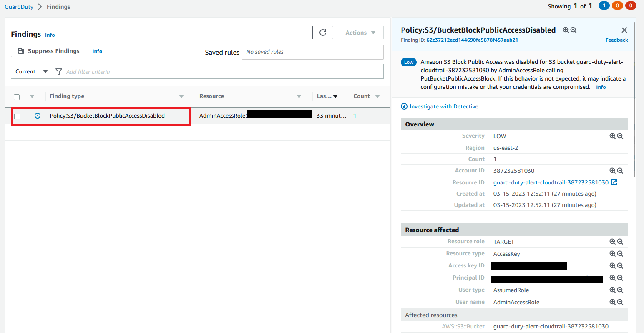The image size is (644, 333).
Task: Click the 33 minut... last seen cell
Action: [x=331, y=116]
